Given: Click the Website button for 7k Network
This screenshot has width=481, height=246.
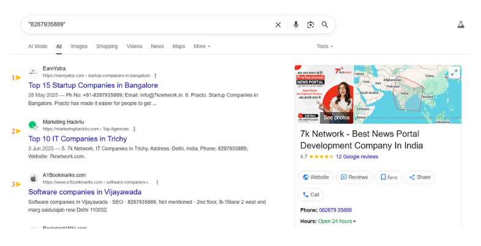Looking at the screenshot, I should click(x=316, y=177).
